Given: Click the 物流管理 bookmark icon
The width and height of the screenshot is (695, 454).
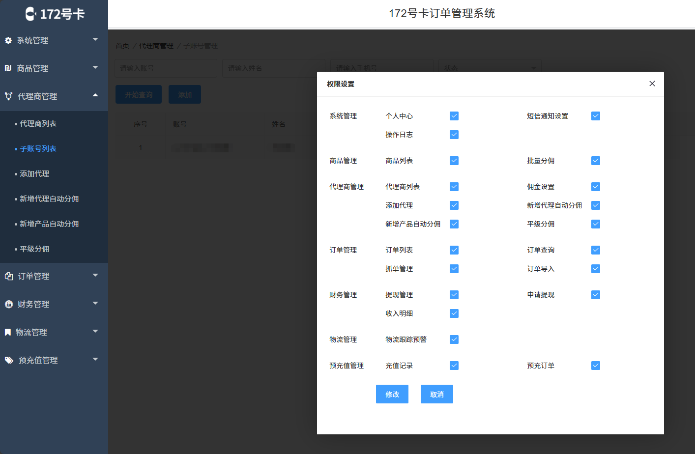Looking at the screenshot, I should pos(8,332).
